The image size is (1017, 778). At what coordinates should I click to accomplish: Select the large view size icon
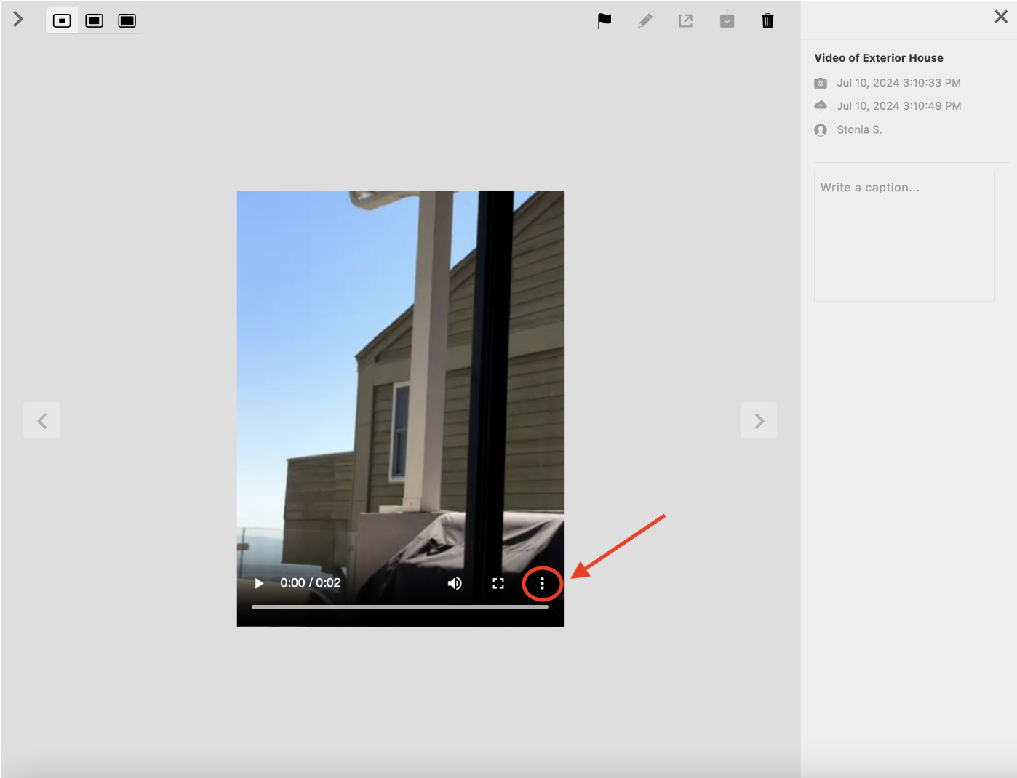[x=127, y=20]
